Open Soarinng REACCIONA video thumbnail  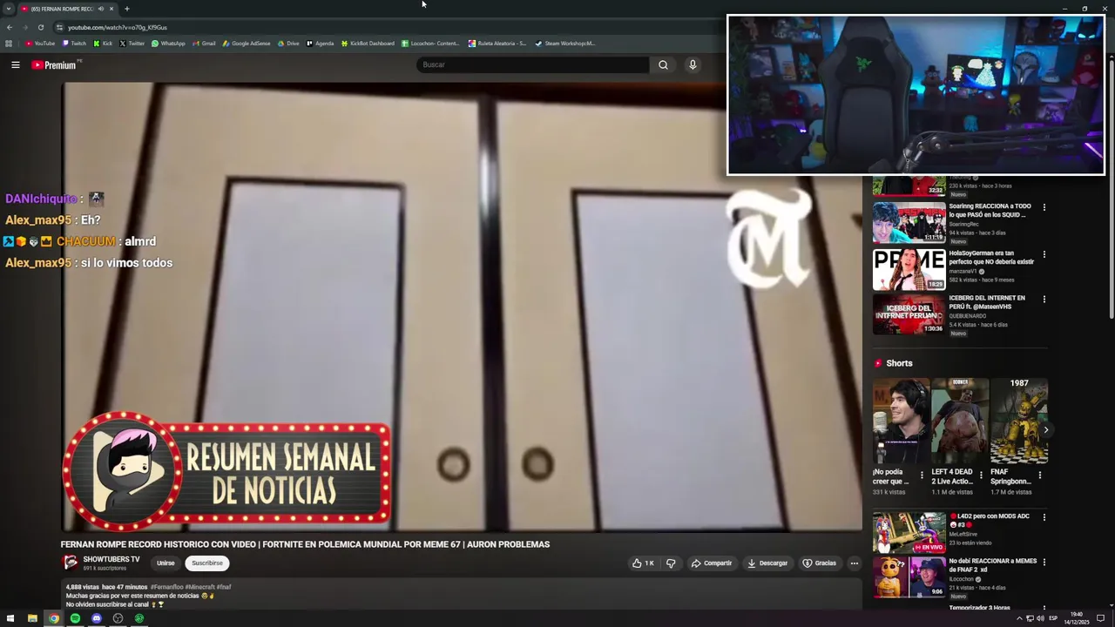pyautogui.click(x=909, y=222)
